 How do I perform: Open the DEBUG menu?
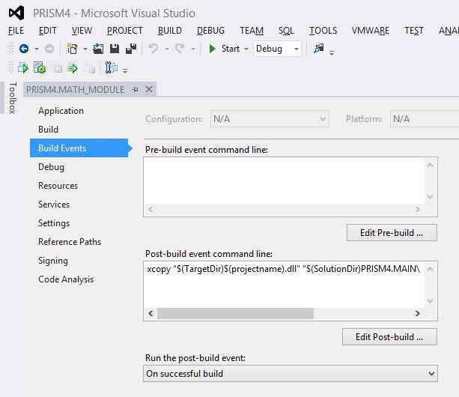point(210,31)
